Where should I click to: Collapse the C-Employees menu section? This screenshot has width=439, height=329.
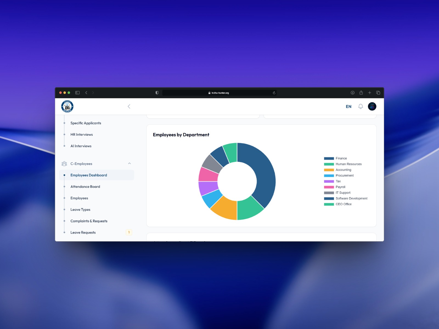130,164
